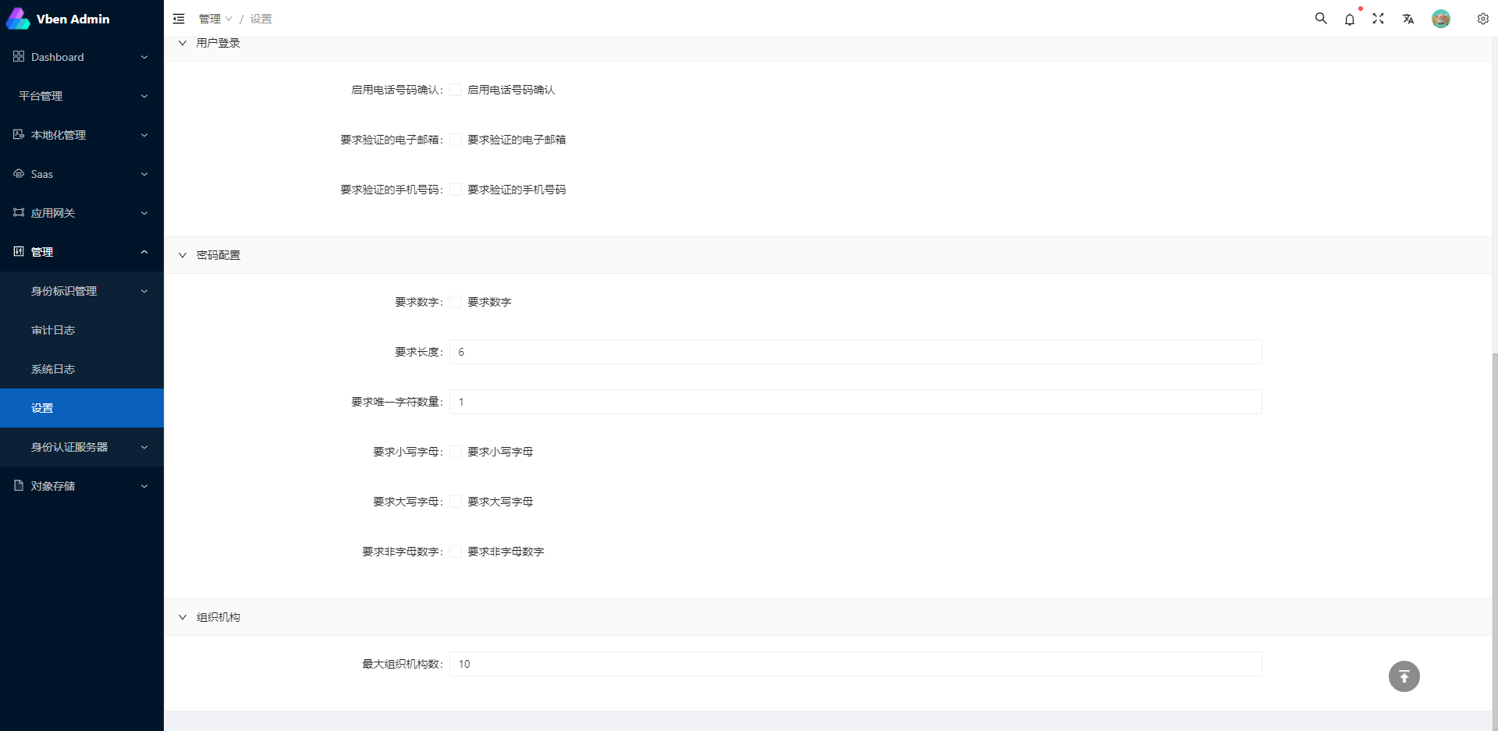The image size is (1498, 731).
Task: Open the settings gear in header
Action: tap(1482, 19)
